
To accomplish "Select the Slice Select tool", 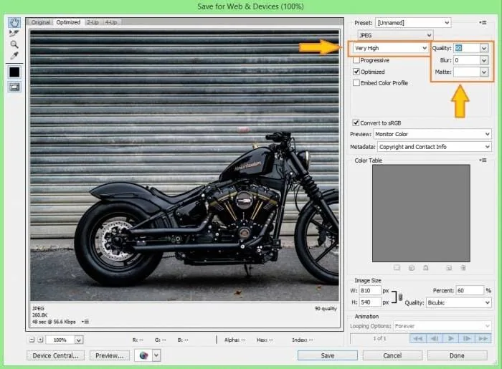I will pos(14,33).
